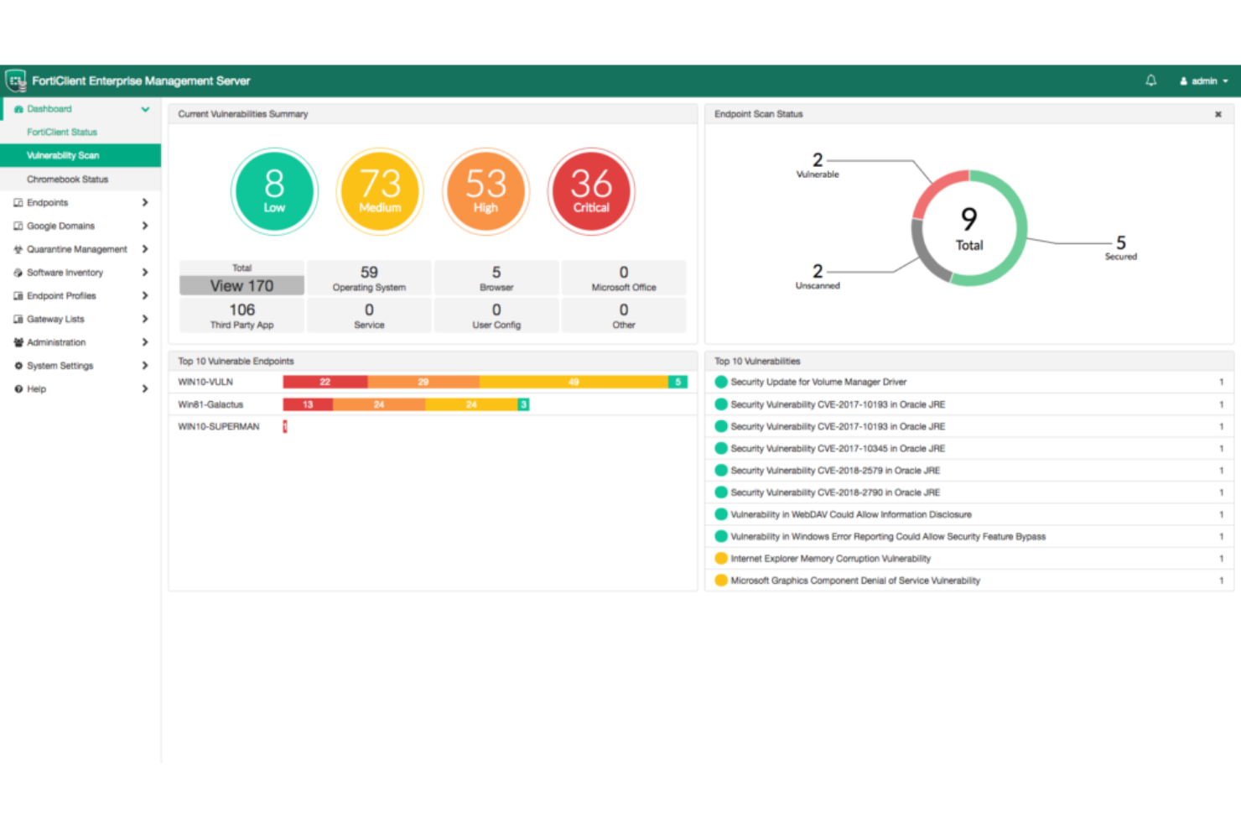Click green dot beside Windows Error Reporting entry
The width and height of the screenshot is (1241, 828).
coord(720,536)
